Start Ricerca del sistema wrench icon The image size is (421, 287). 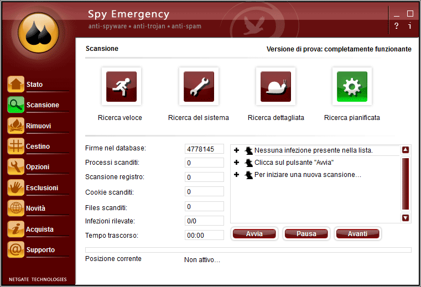click(199, 86)
